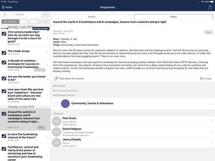
Task: Click the 10:30–11:30 time under The inside scoop
Action: pos(13,54)
